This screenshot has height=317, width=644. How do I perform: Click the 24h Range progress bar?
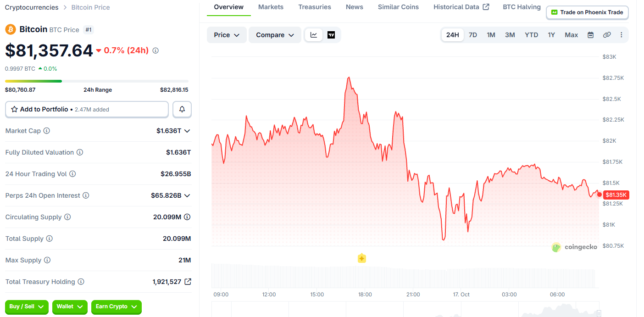(97, 81)
